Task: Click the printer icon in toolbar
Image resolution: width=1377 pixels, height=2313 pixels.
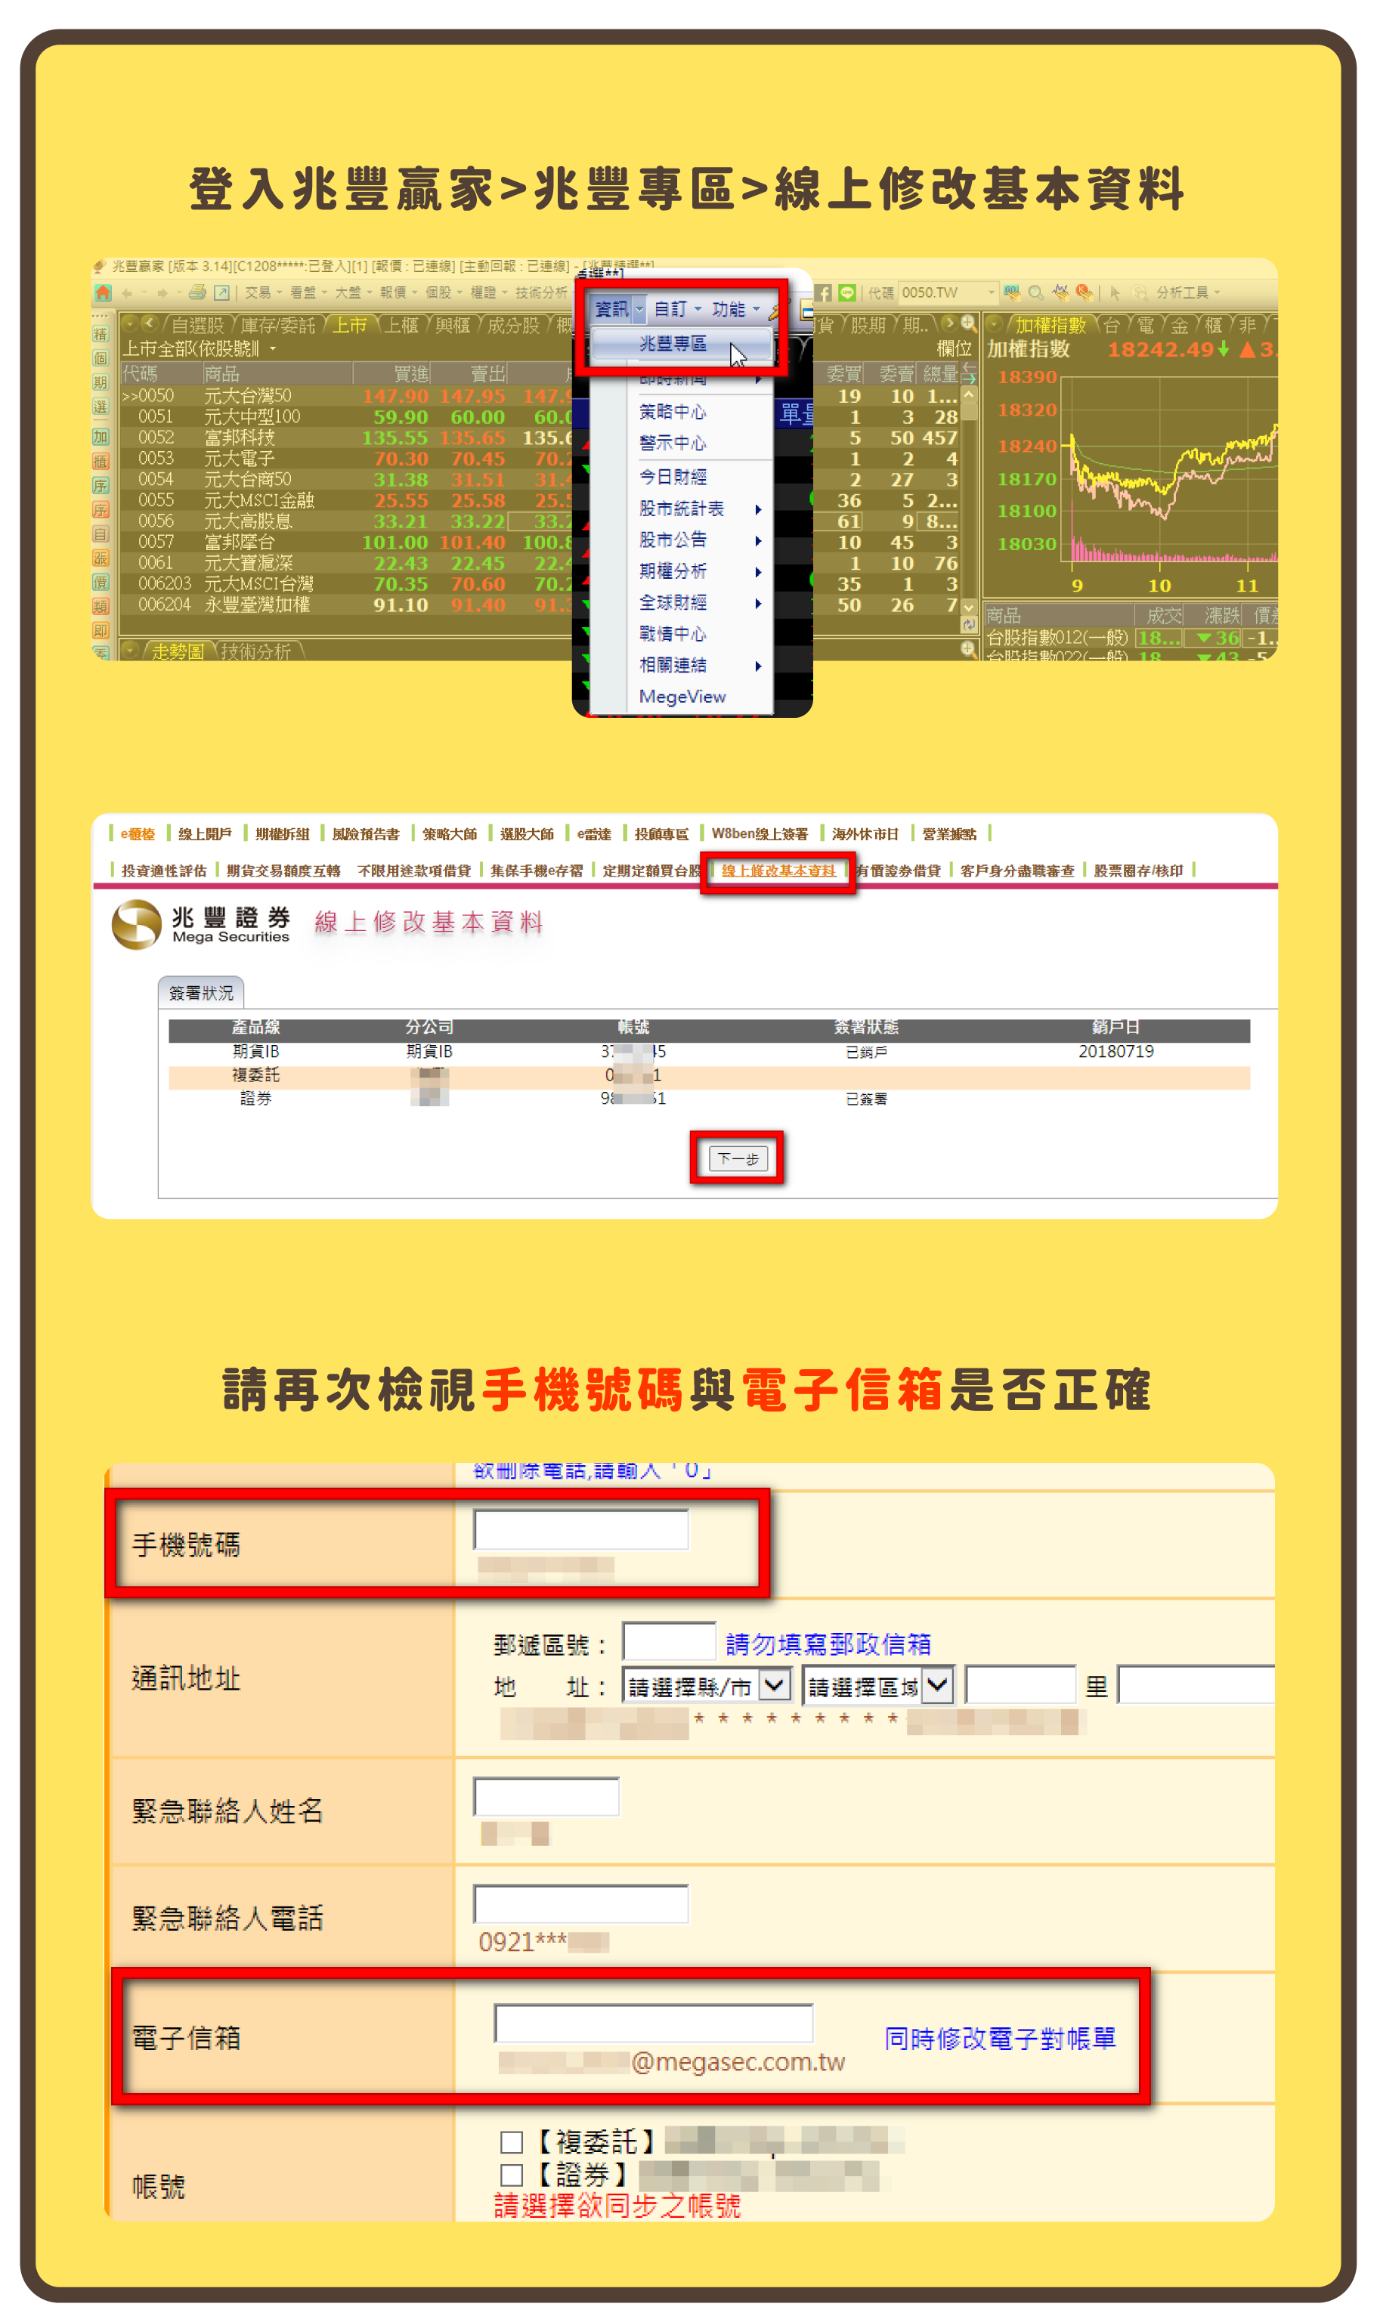Action: coord(196,292)
